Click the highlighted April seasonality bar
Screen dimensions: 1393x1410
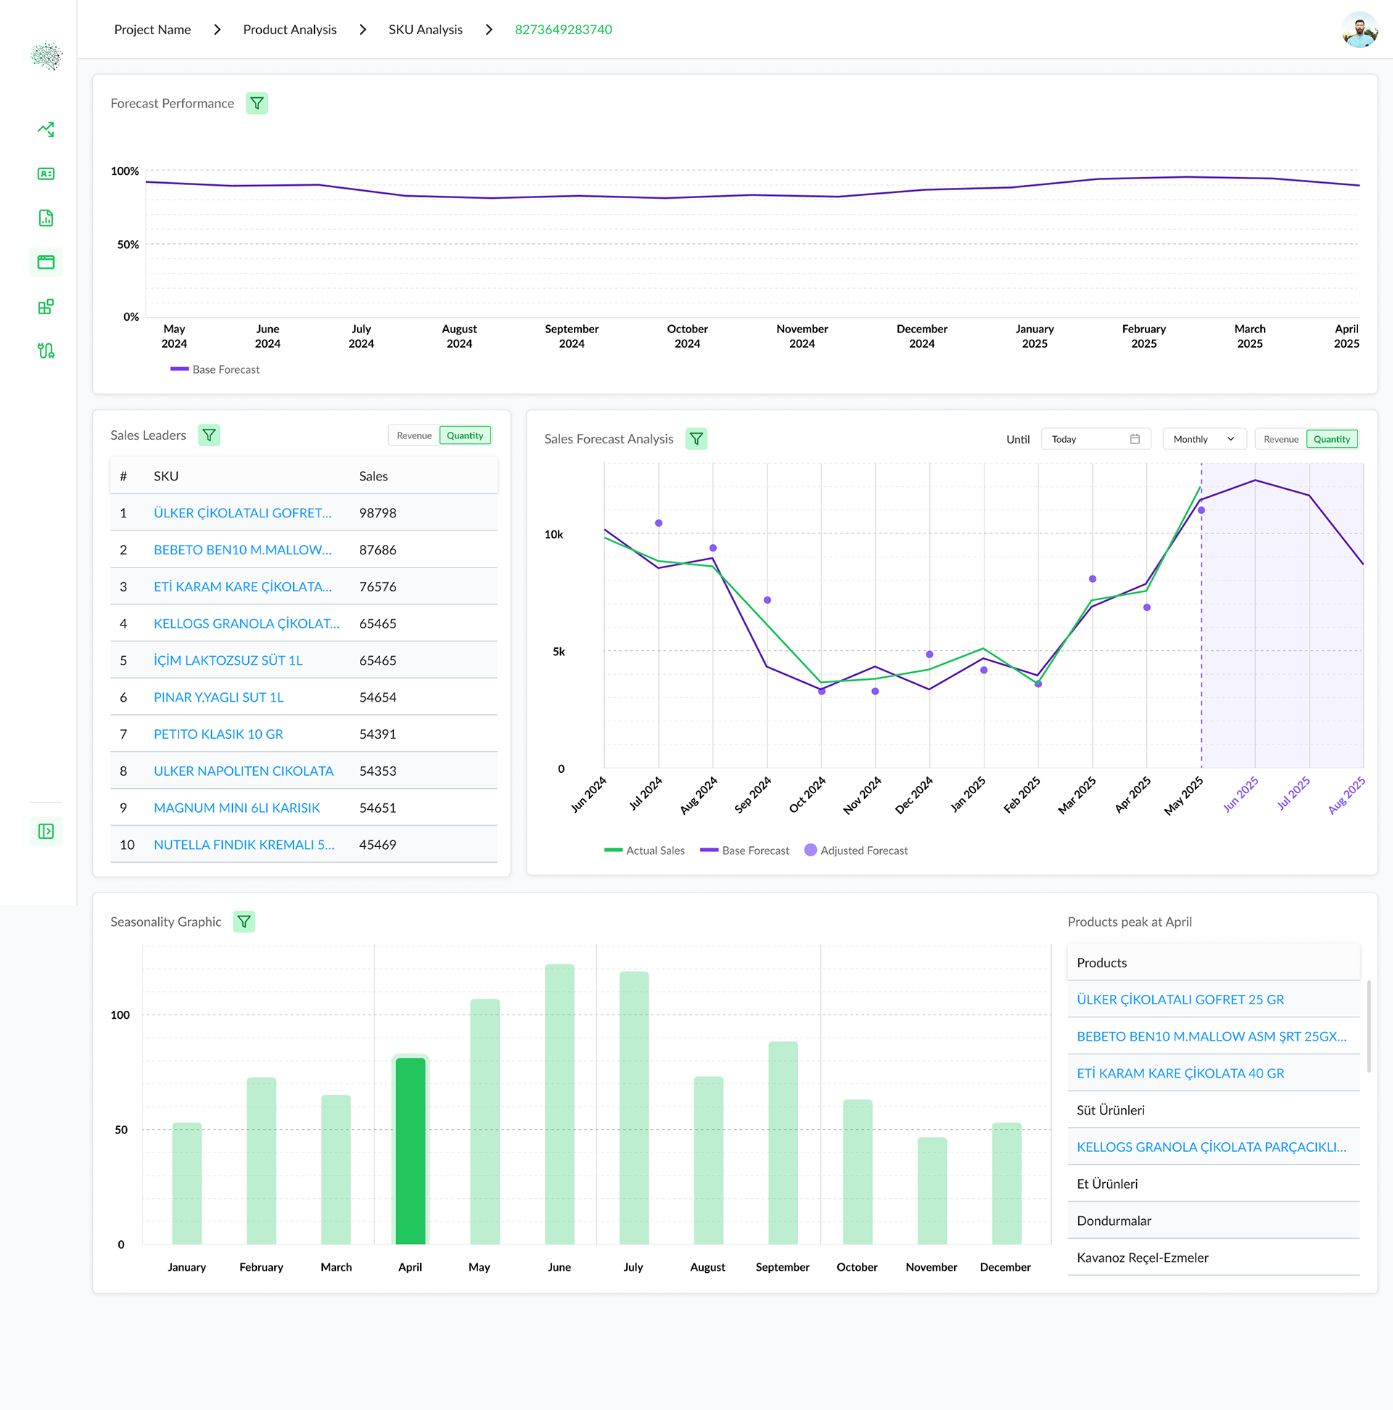tap(410, 1150)
